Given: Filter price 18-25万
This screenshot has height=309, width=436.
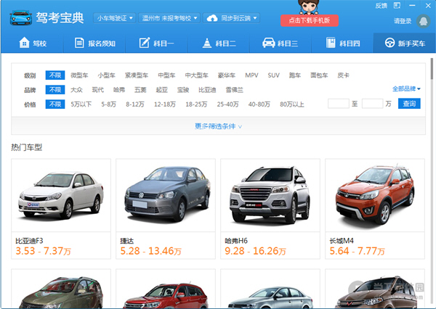Looking at the screenshot, I should [196, 104].
